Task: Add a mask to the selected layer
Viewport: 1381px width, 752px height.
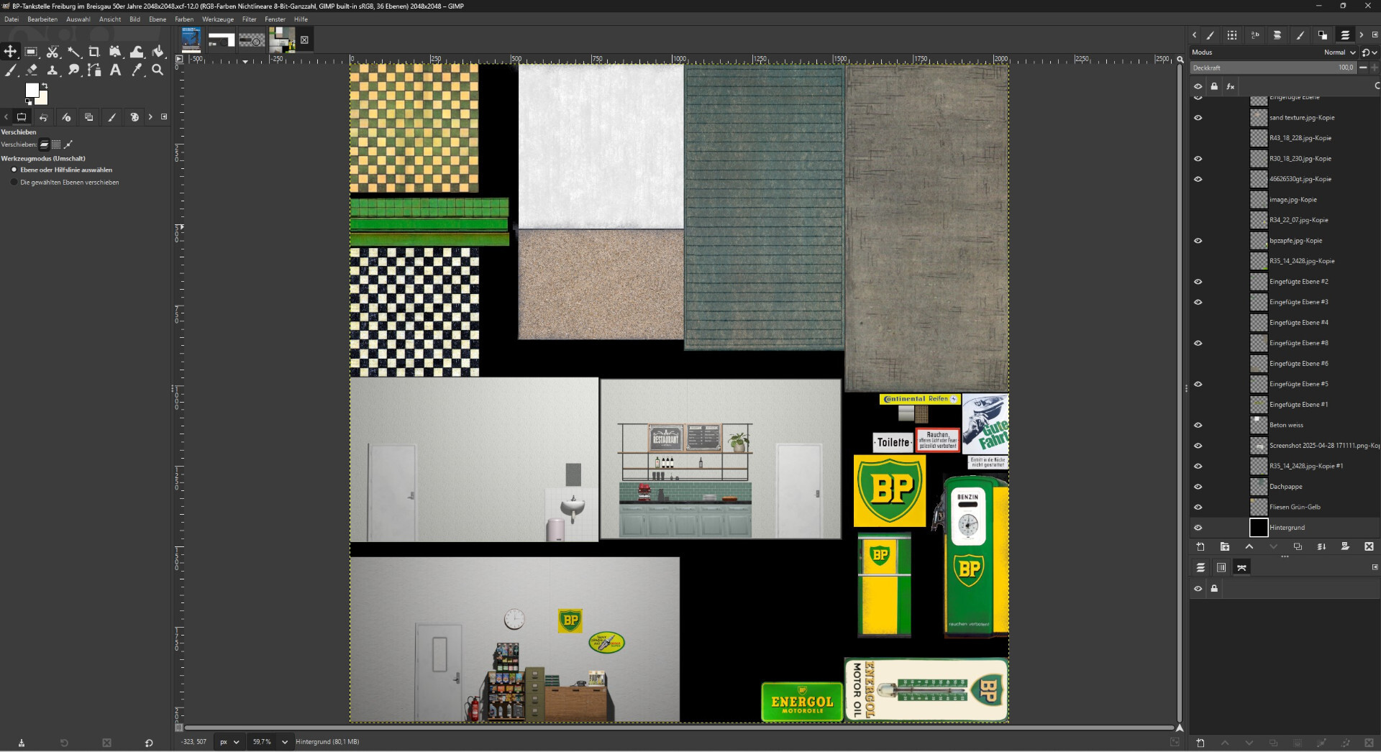Action: [x=1345, y=547]
